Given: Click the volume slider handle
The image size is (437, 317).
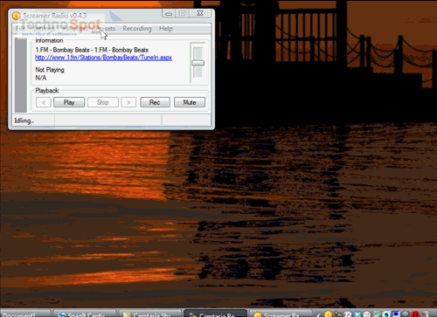Looking at the screenshot, I should 198,63.
